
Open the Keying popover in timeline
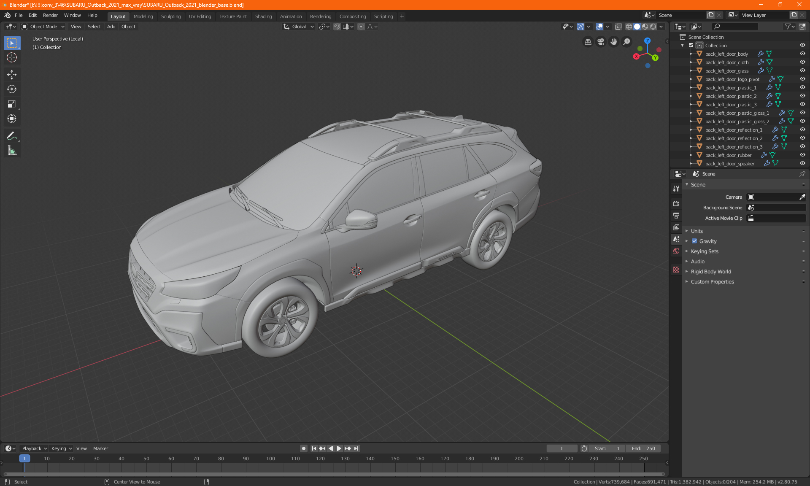point(61,448)
